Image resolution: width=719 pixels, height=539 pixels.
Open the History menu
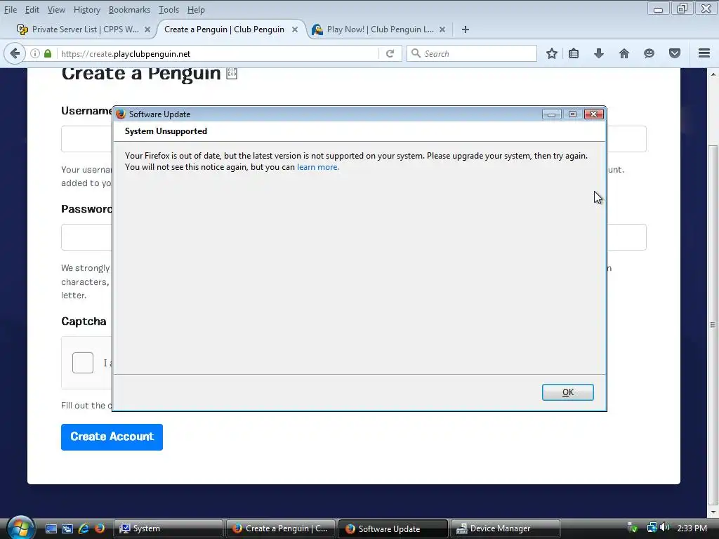pos(86,10)
